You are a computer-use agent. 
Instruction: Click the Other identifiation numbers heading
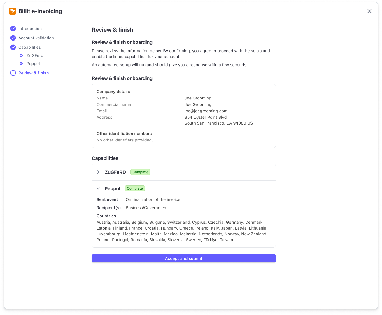pos(124,134)
